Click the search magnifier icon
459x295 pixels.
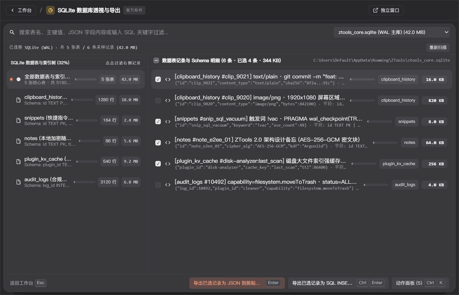tap(12, 32)
